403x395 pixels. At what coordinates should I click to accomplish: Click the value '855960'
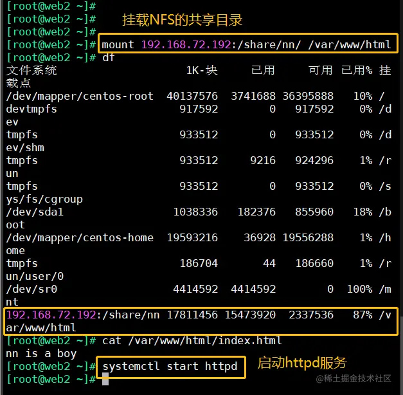[x=314, y=212]
